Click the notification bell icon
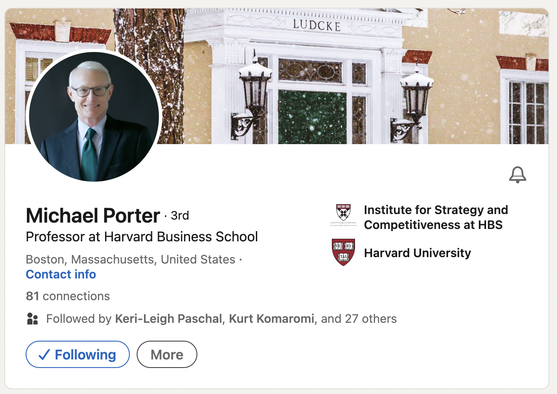Screen dimensions: 557x394 tap(518, 175)
